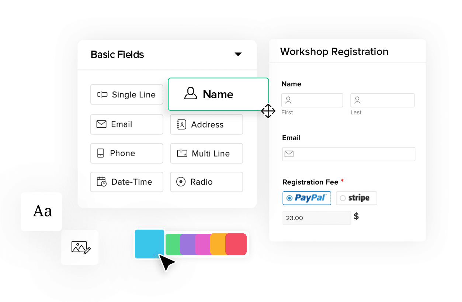
Task: Click the image editing icon
Action: [80, 248]
